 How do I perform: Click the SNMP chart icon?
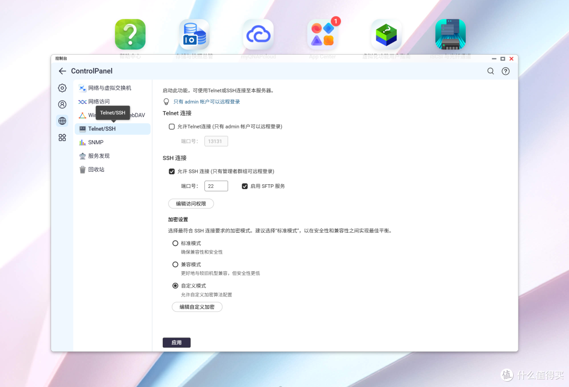pyautogui.click(x=82, y=143)
